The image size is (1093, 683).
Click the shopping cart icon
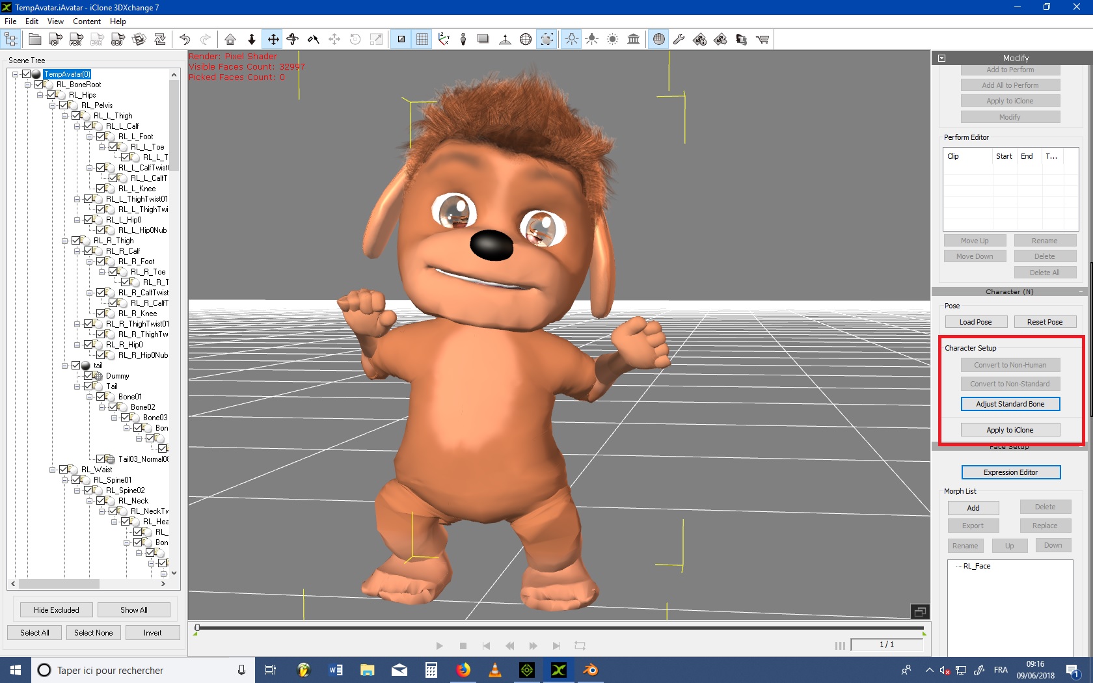[x=762, y=40]
